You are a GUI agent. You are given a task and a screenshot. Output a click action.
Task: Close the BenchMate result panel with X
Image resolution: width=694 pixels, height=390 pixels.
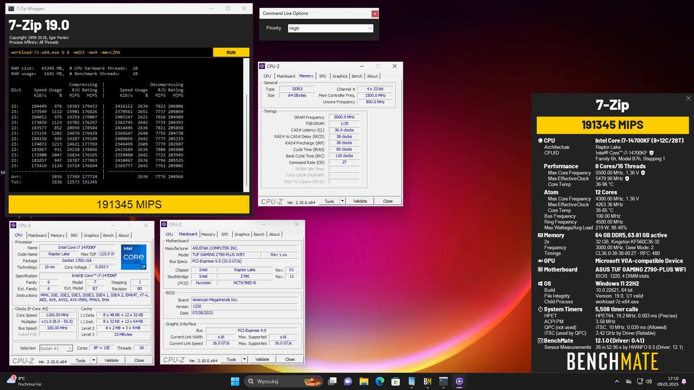coord(688,98)
